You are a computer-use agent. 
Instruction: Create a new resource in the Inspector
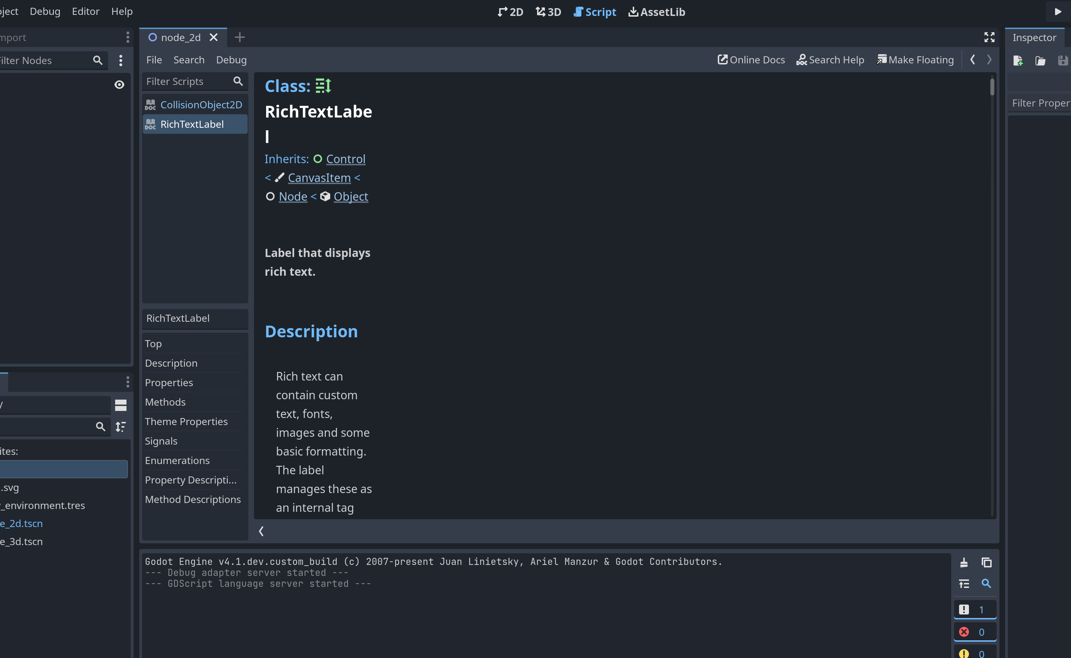tap(1018, 61)
